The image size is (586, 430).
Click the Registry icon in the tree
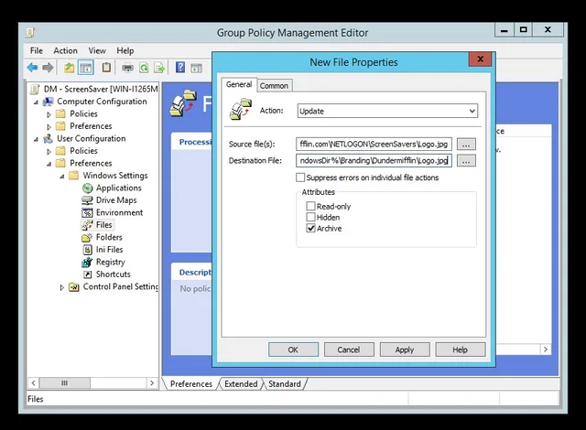coord(87,262)
